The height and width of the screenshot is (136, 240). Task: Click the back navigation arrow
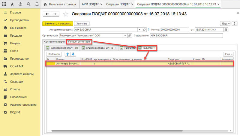(x=47, y=14)
